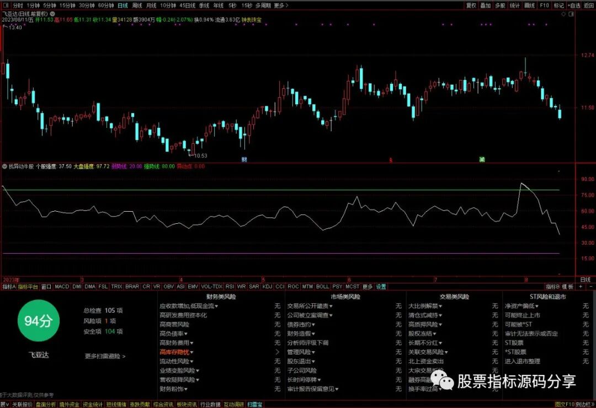Expand 公司被立案调查 item

(310, 315)
